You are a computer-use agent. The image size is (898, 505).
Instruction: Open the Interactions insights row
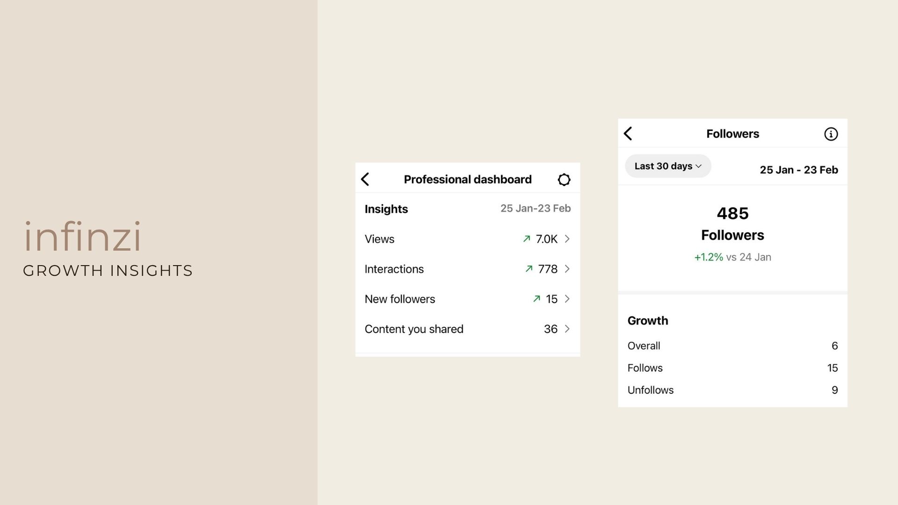(x=468, y=269)
